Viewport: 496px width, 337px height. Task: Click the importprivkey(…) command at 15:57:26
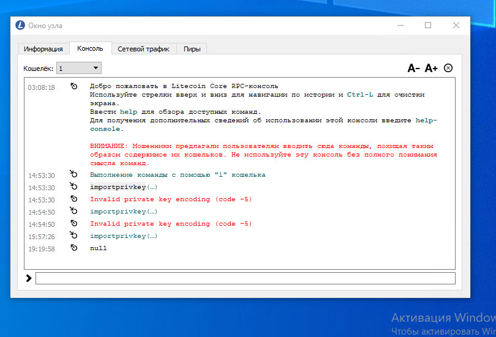(124, 236)
